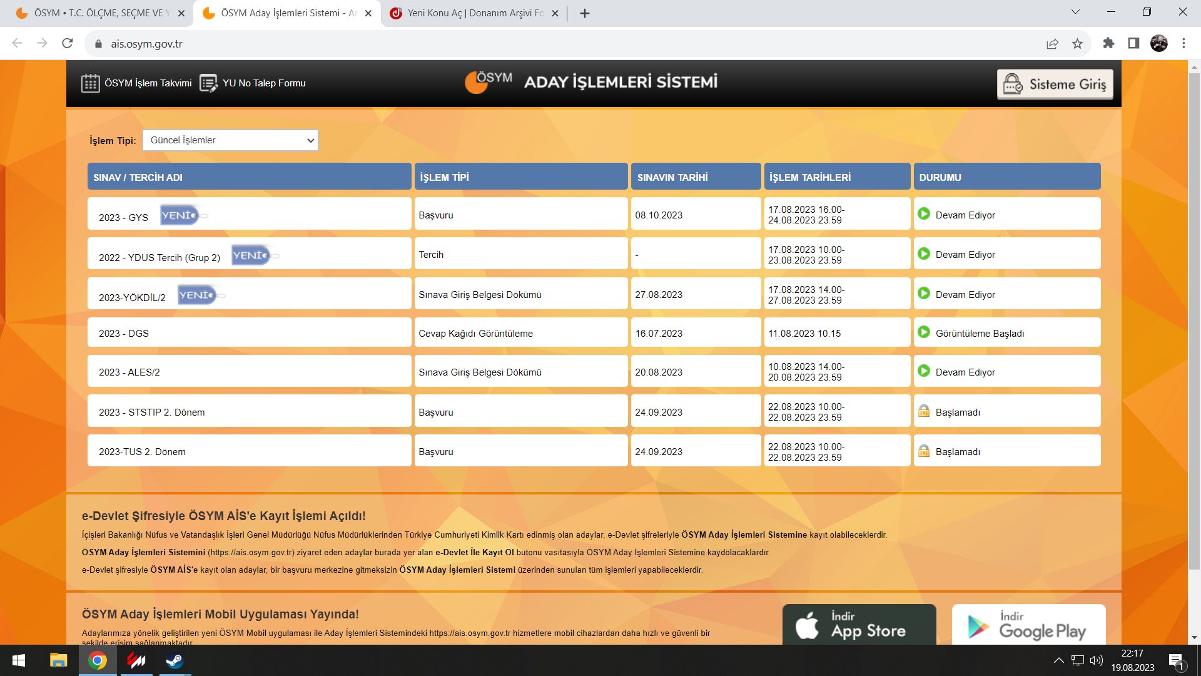The width and height of the screenshot is (1201, 676).
Task: Click green status icon in 2023 - GYS row
Action: pos(924,214)
